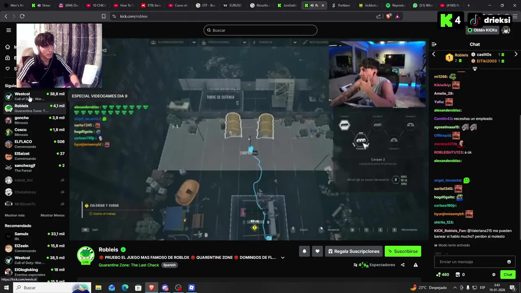Switch to the Portland browser tab
The image size is (521, 293).
point(341,5)
